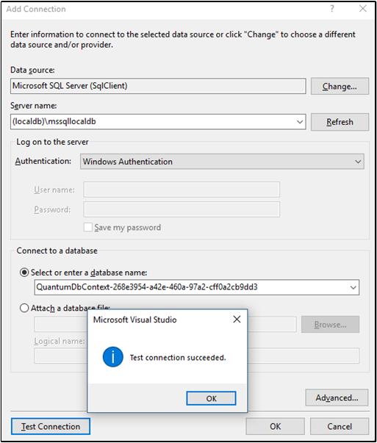Screen dimensions: 377x443
Task: Open the Advanced... connection properties
Action: coord(337,397)
